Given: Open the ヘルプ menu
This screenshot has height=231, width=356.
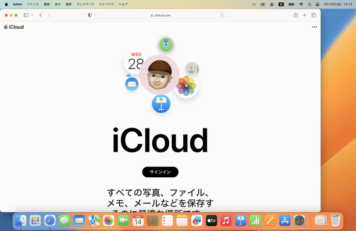Looking at the screenshot, I should [123, 4].
